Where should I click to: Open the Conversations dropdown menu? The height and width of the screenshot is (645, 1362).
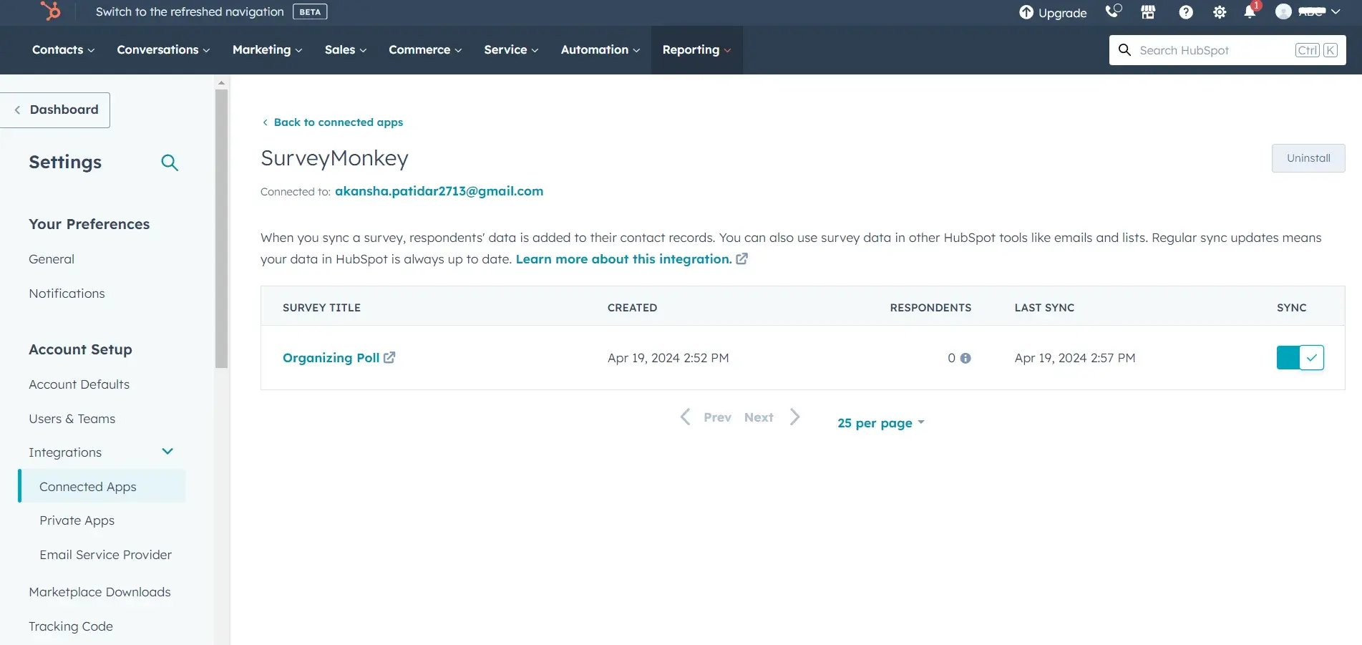(x=163, y=49)
